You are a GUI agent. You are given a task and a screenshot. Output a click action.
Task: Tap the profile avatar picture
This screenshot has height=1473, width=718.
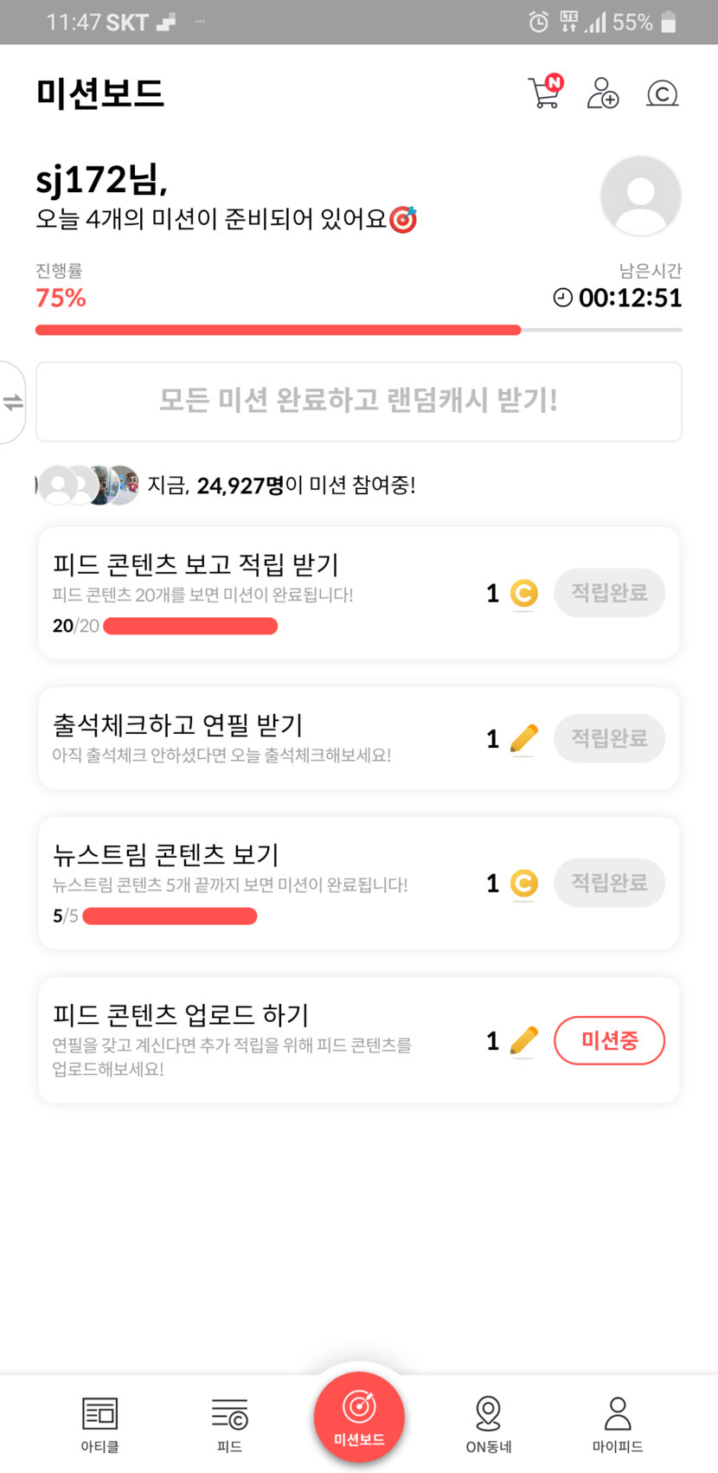(640, 196)
